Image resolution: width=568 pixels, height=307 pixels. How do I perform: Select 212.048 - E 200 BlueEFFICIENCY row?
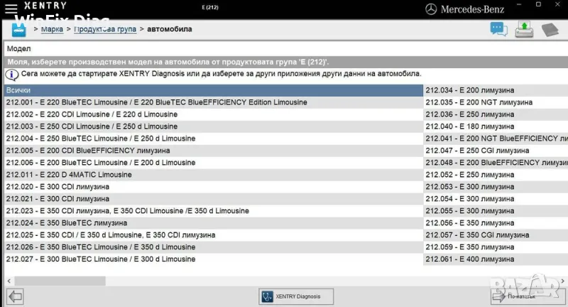pyautogui.click(x=496, y=162)
